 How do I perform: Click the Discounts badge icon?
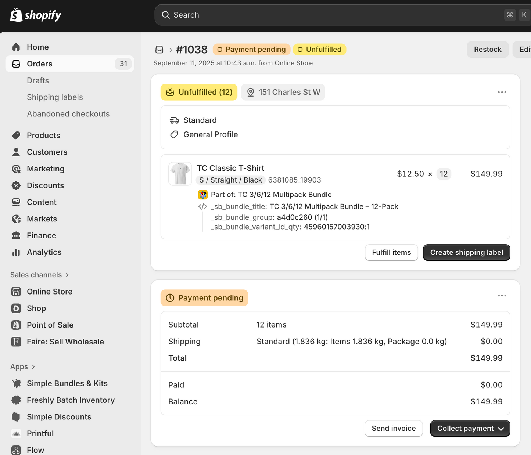click(x=16, y=185)
